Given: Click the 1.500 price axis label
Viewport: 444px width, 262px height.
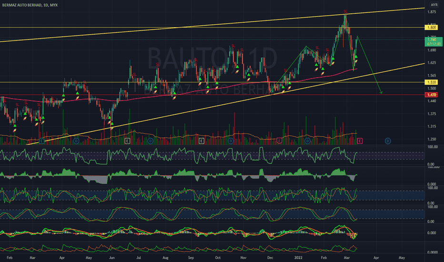Looking at the screenshot, I should tap(432, 89).
